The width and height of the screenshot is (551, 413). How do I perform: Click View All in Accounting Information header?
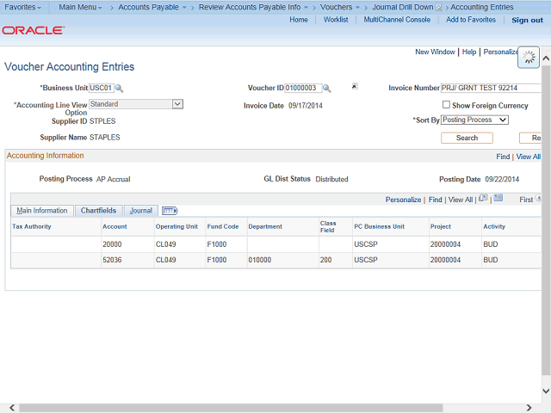[529, 157]
